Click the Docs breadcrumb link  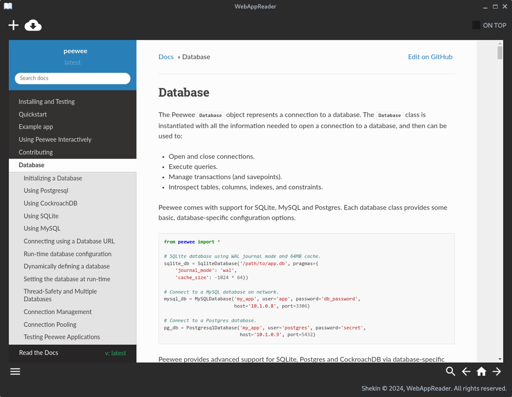[166, 57]
